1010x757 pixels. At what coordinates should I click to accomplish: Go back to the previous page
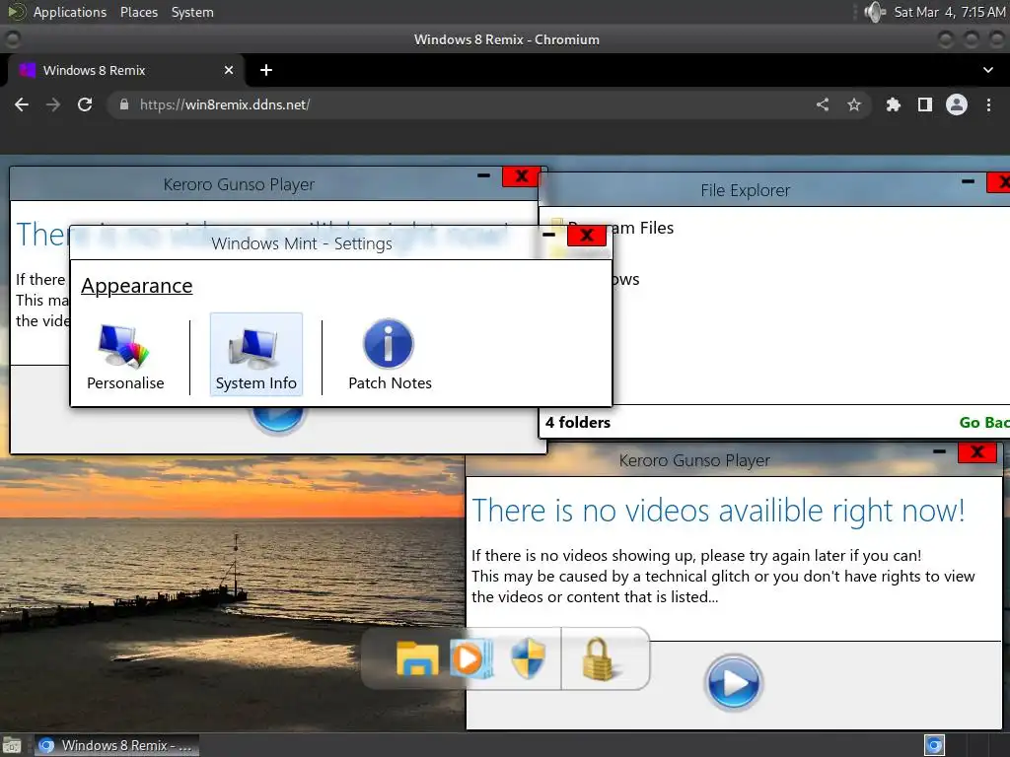pos(22,104)
